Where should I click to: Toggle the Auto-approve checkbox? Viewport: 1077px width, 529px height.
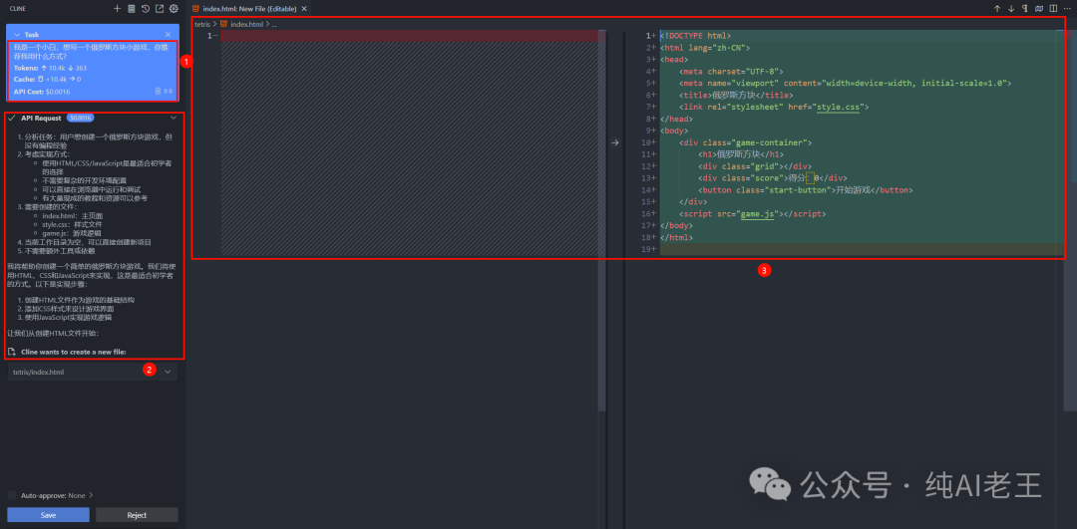pyautogui.click(x=12, y=495)
